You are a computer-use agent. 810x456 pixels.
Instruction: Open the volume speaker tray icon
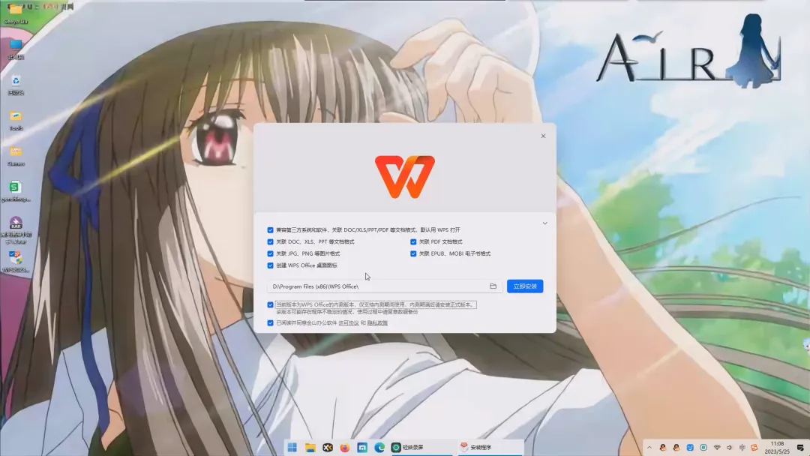(730, 448)
